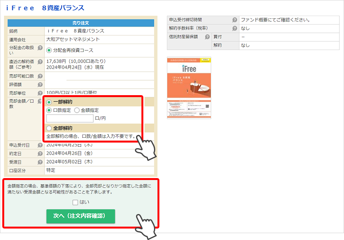Open help icon for 売却単位
Viewport: 344px width, 240px height.
(40, 93)
